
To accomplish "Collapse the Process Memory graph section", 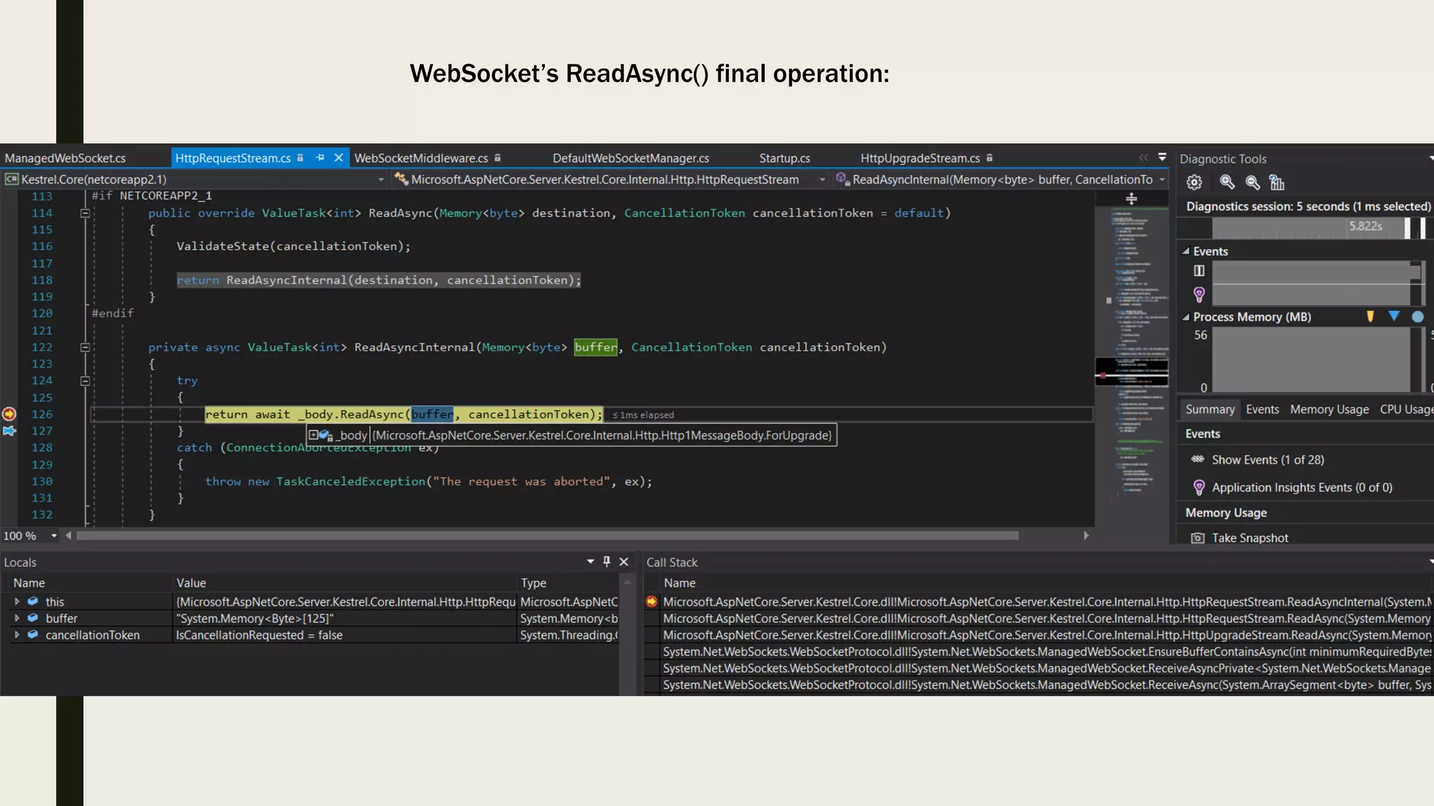I will [1186, 317].
